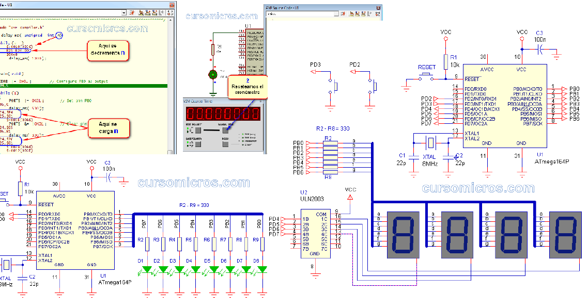The image size is (588, 308).
Task: Toggle RESET POLARITY on the VSM Counter Timer
Action: pos(198,130)
